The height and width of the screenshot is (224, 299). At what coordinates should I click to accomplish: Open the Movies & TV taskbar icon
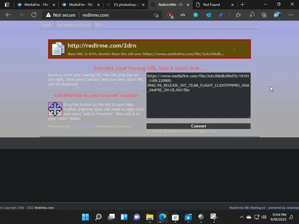188,217
